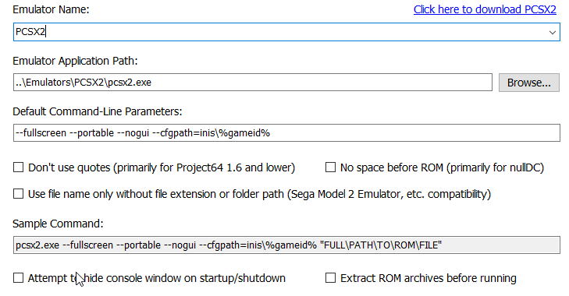This screenshot has width=569, height=296.
Task: Place cursor on '--fullscreen' in parameters field
Action: point(41,133)
